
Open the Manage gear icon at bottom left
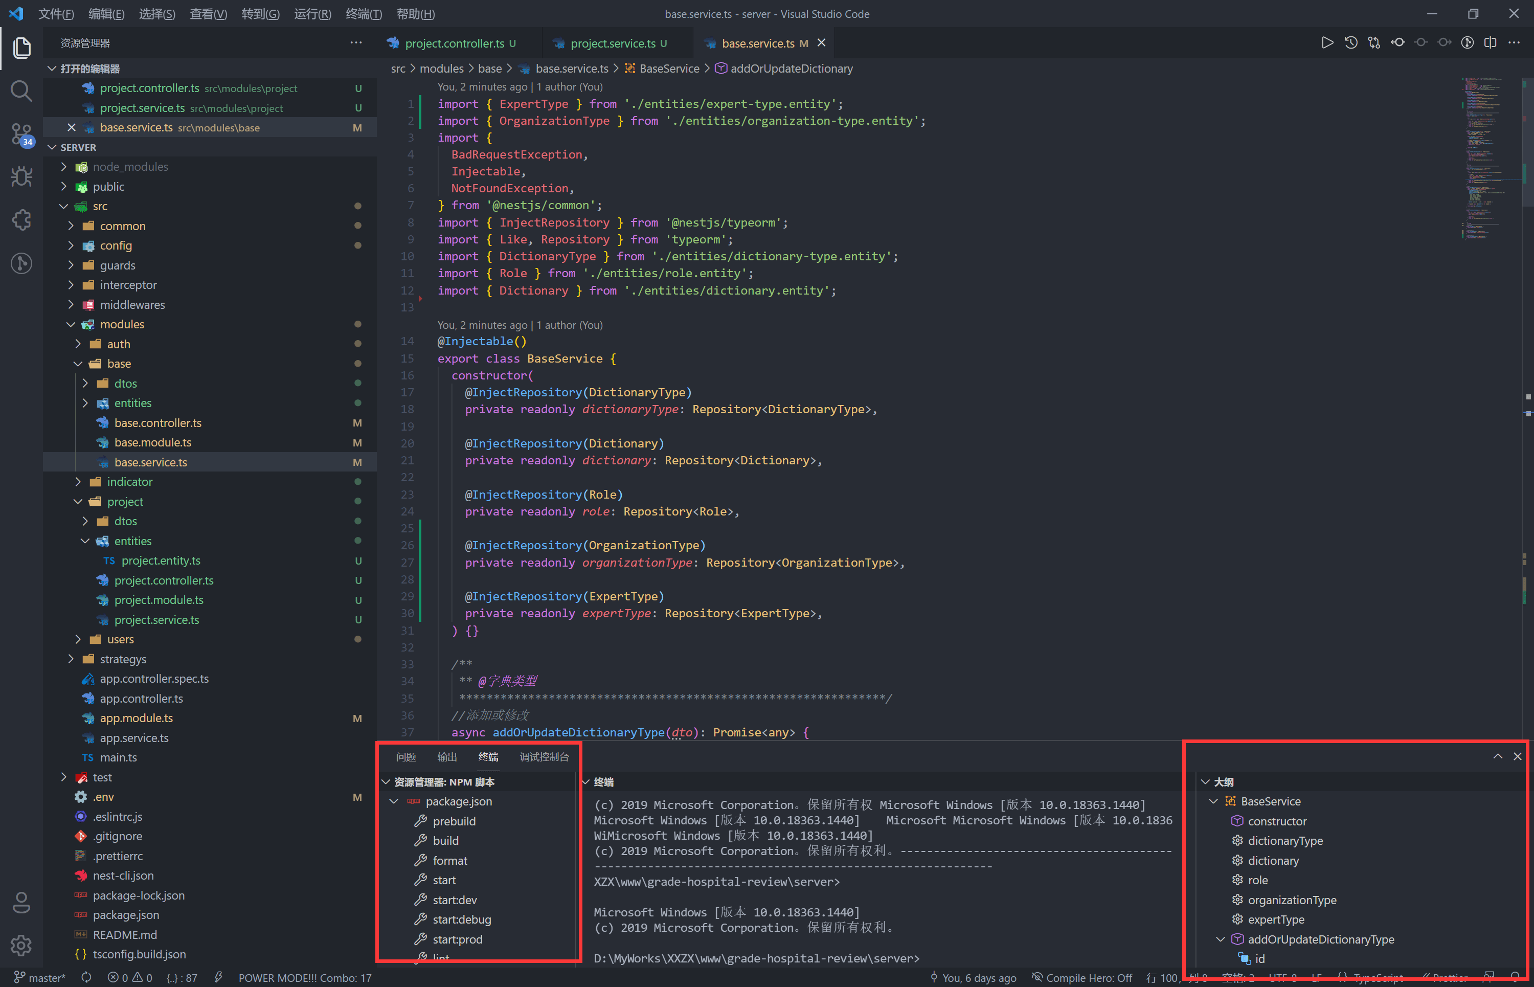[21, 946]
